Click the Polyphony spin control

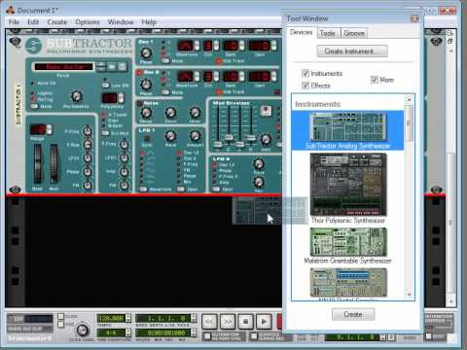121,98
